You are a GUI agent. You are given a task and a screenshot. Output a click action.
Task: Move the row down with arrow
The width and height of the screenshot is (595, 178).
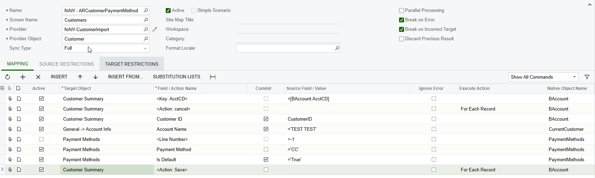click(96, 77)
